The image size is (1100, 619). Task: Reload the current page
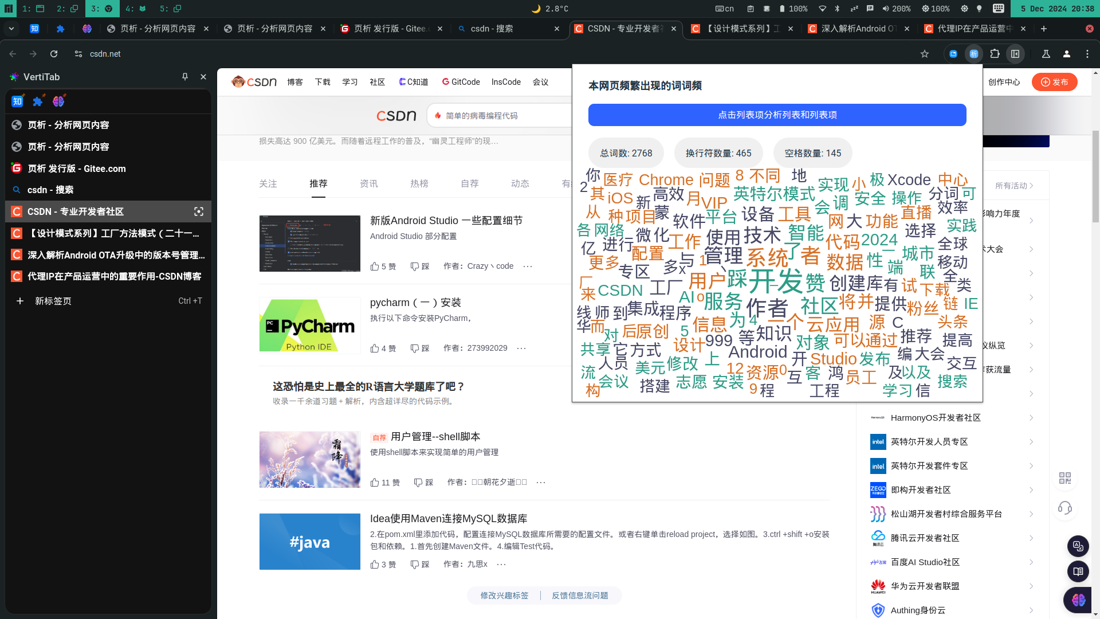[54, 54]
